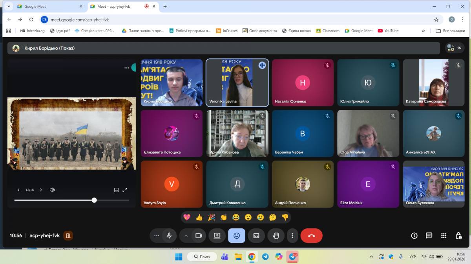Toggle the microphone on or off
Screen dimensions: 471x264
click(x=169, y=235)
